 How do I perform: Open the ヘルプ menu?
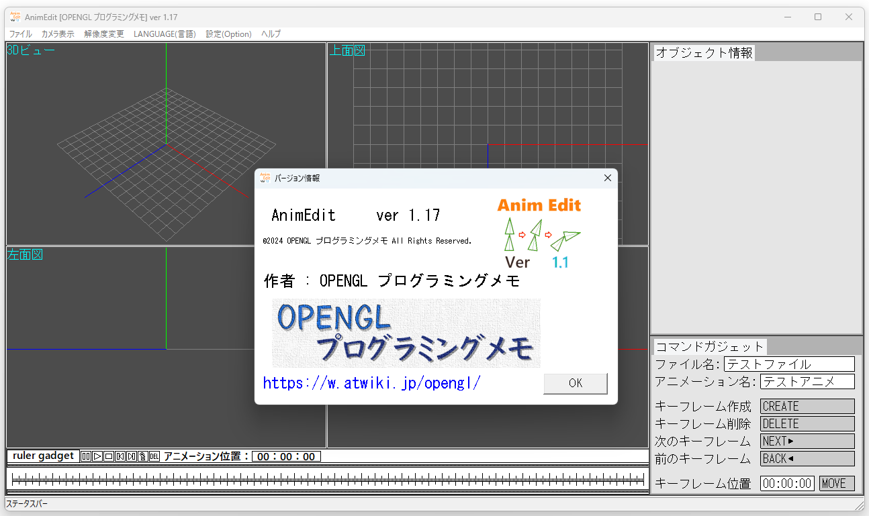point(271,34)
